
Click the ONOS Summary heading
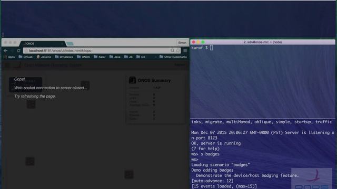coord(154,80)
